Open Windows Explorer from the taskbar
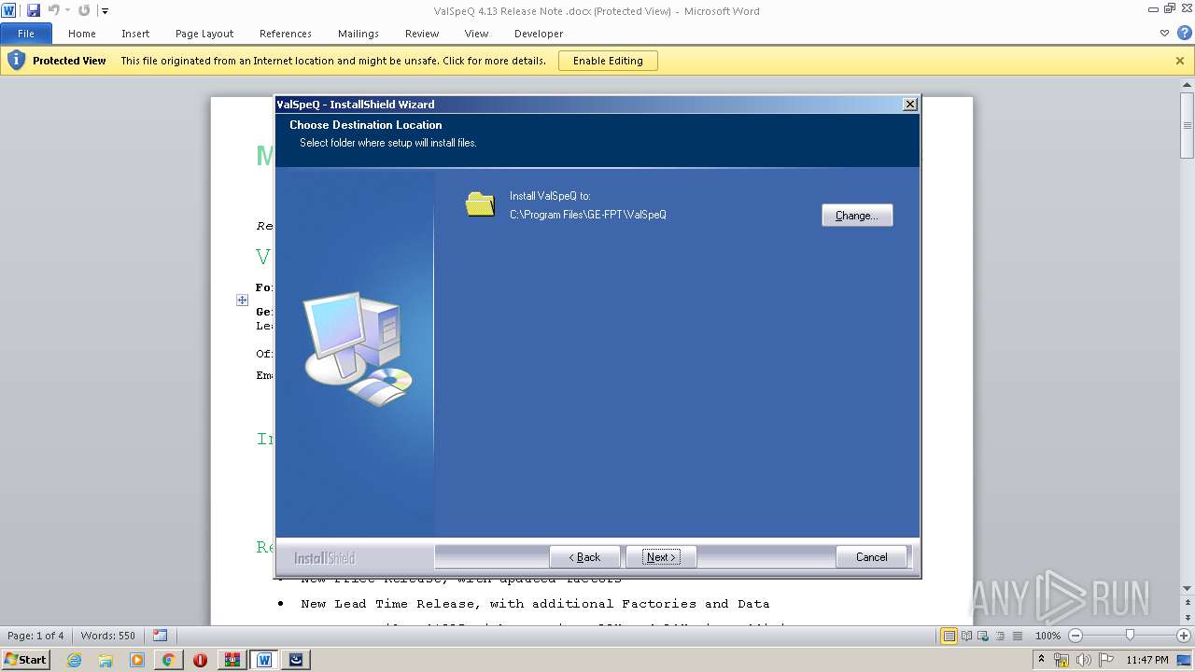The width and height of the screenshot is (1195, 672). [105, 660]
